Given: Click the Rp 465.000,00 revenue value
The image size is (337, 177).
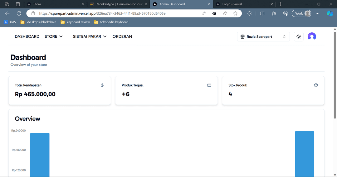Looking at the screenshot, I should coord(35,94).
